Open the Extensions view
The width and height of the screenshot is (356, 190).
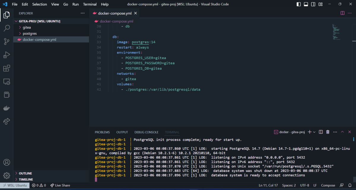coord(7,68)
